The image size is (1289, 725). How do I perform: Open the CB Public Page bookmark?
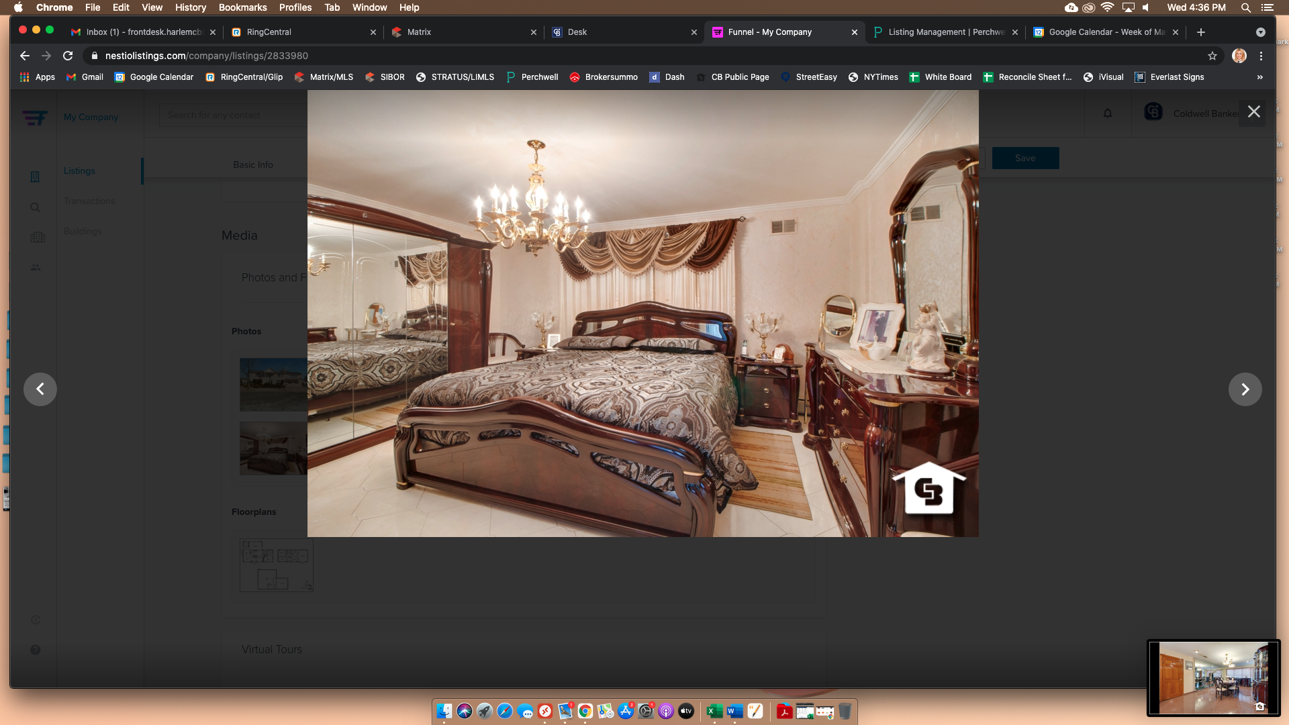[x=732, y=77]
